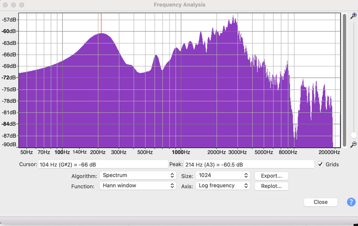Image resolution: width=358 pixels, height=226 pixels.
Task: Expand the Function dropdown showing Hann window
Action: (138, 186)
